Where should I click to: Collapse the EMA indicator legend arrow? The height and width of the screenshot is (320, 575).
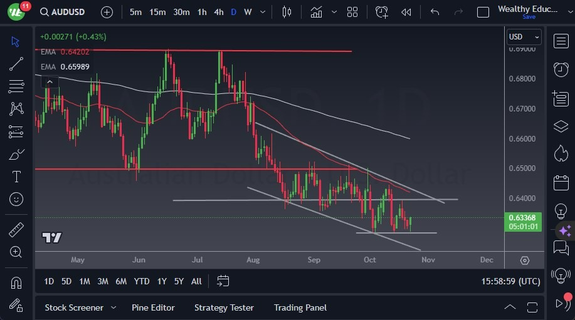click(50, 81)
